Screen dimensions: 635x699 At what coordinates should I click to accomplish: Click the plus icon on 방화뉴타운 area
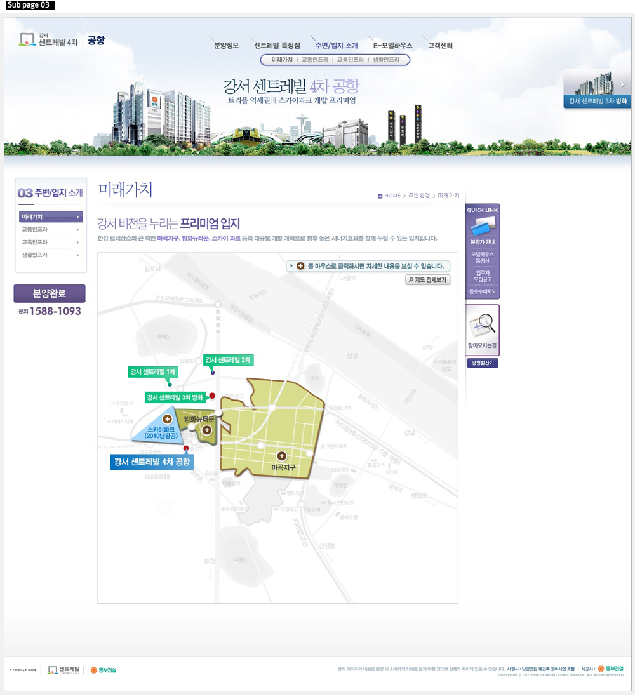coord(206,430)
